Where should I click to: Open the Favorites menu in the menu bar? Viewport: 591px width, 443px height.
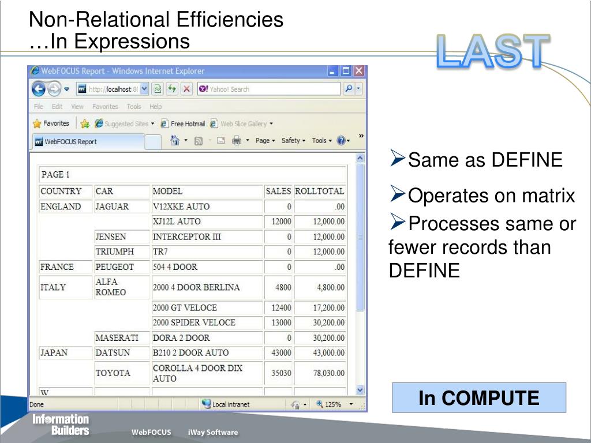[x=105, y=107]
